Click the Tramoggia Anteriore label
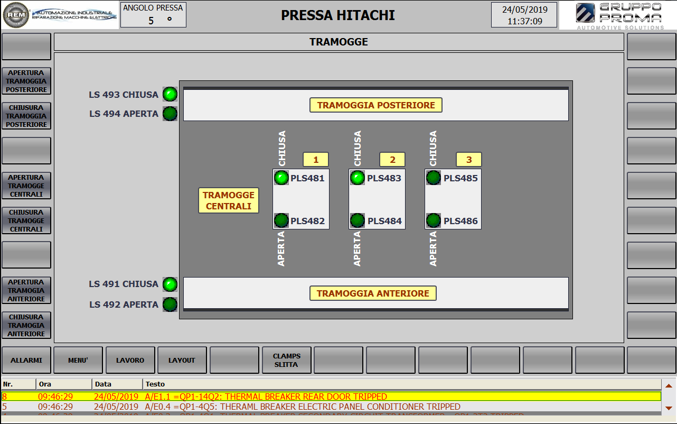Image resolution: width=677 pixels, height=424 pixels. coord(373,293)
